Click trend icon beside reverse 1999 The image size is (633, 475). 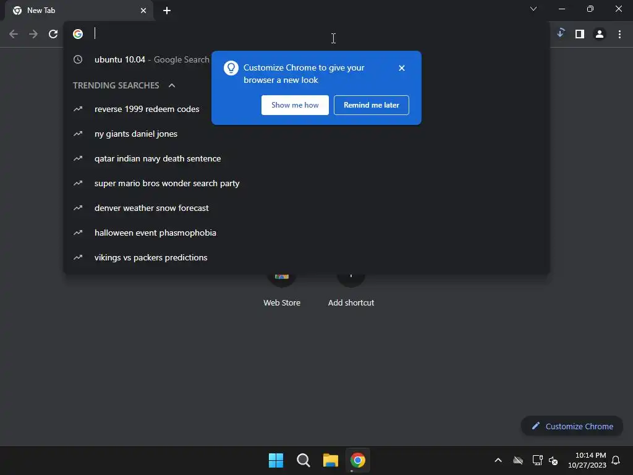(78, 109)
